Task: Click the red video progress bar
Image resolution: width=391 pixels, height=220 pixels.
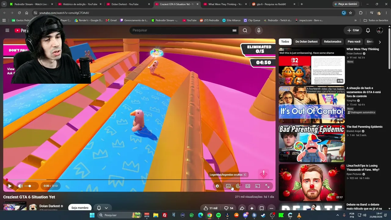Action: 139,180
